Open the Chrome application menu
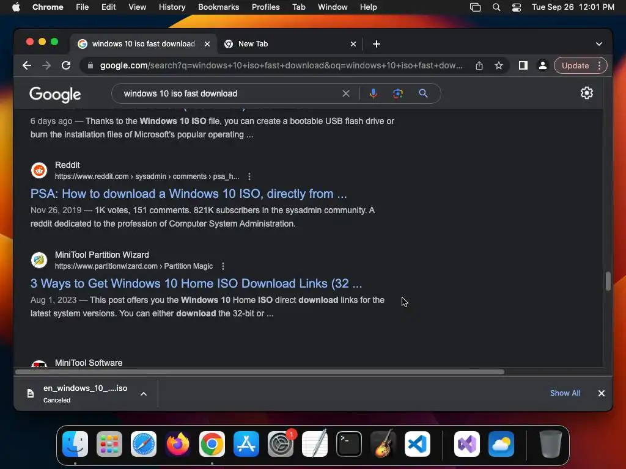 [48, 7]
